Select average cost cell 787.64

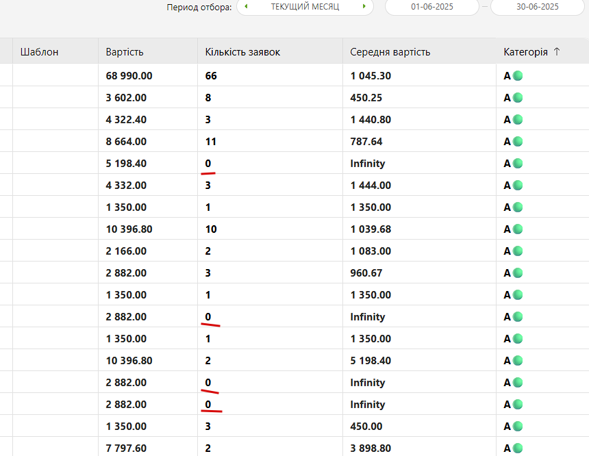click(x=366, y=142)
